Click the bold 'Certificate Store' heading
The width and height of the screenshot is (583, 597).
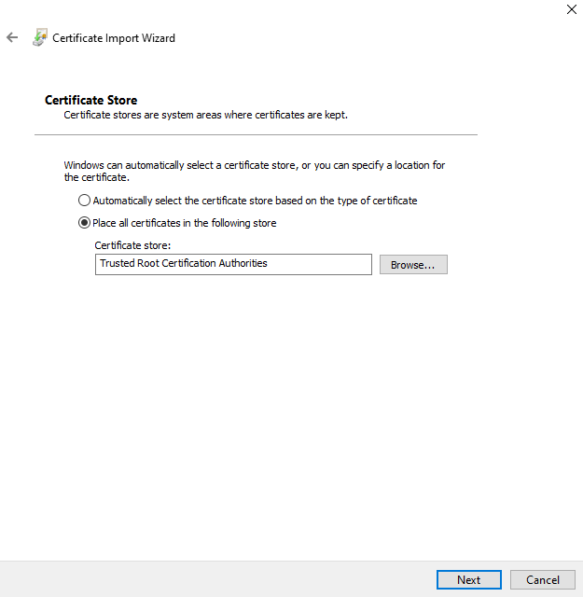click(x=90, y=100)
